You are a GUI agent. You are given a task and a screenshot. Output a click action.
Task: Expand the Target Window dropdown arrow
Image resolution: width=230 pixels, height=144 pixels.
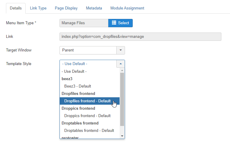tap(121, 50)
